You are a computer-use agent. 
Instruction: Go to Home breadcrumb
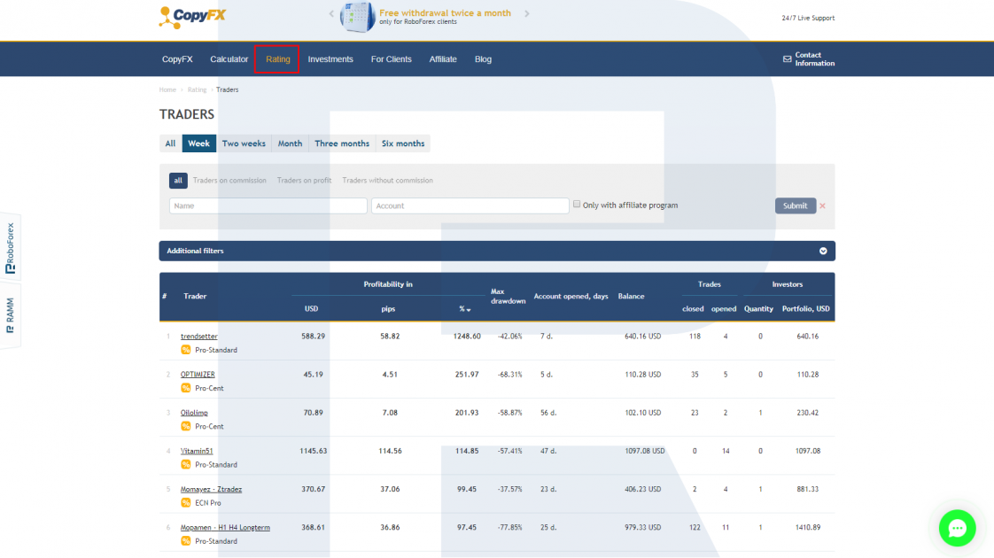coord(167,90)
